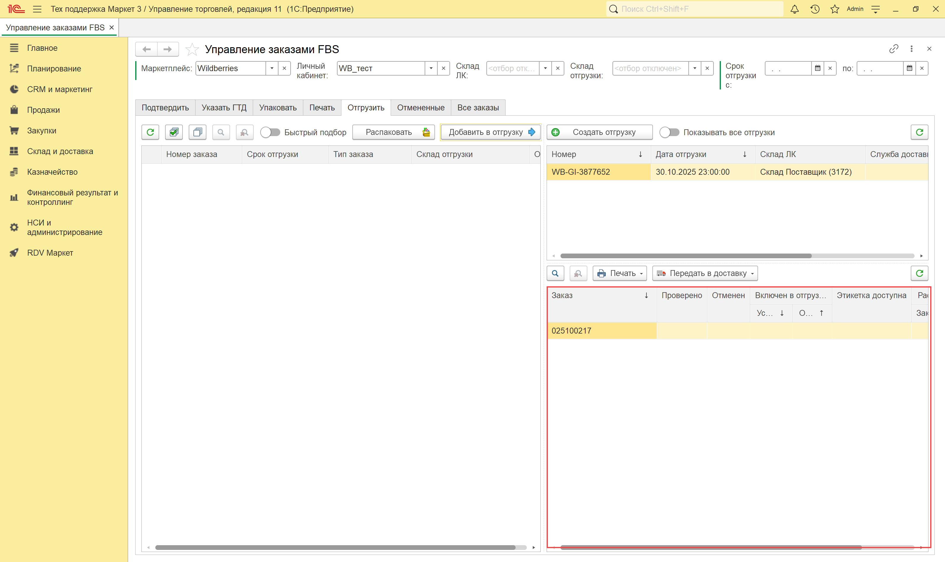945x562 pixels.
Task: Open calendar picker for shipment start date
Action: point(818,68)
